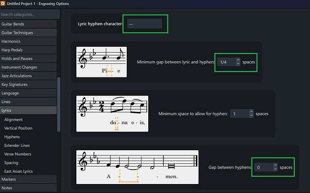
Task: Click the minimum space for hyphen example
Action: (x=112, y=113)
